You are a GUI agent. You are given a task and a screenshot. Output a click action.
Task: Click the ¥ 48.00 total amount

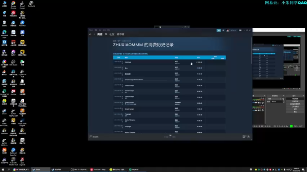tap(200, 80)
